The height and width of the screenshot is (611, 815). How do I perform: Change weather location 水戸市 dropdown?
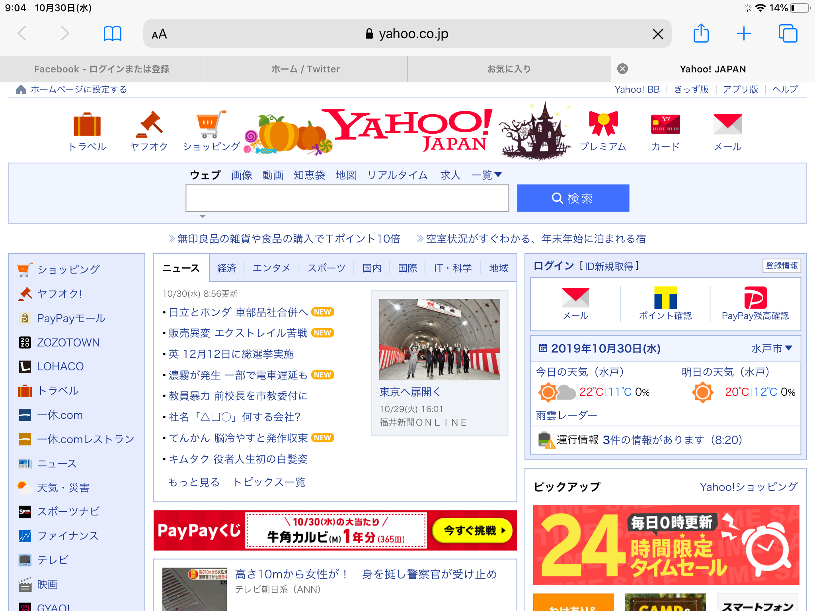[x=772, y=349]
